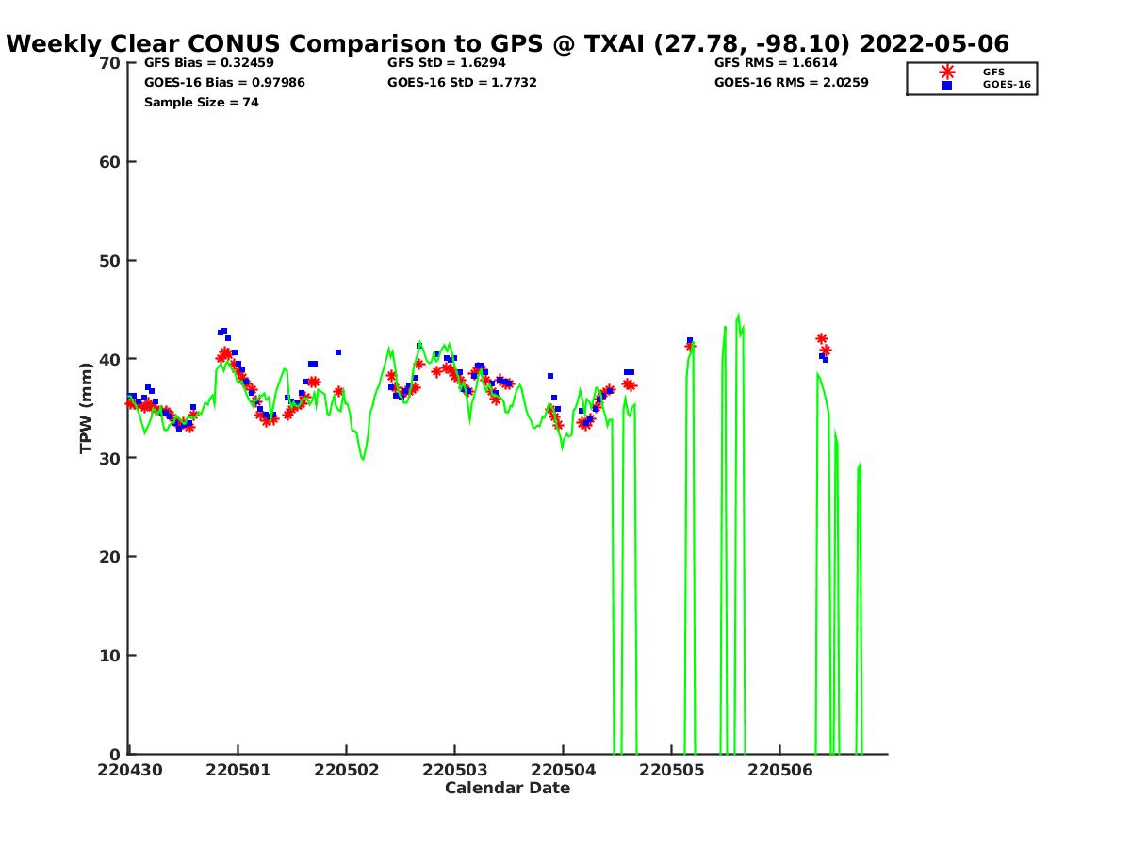Click the blue GOES-16 data point above 220505
Viewport: 1131px width, 848px height.
[690, 340]
